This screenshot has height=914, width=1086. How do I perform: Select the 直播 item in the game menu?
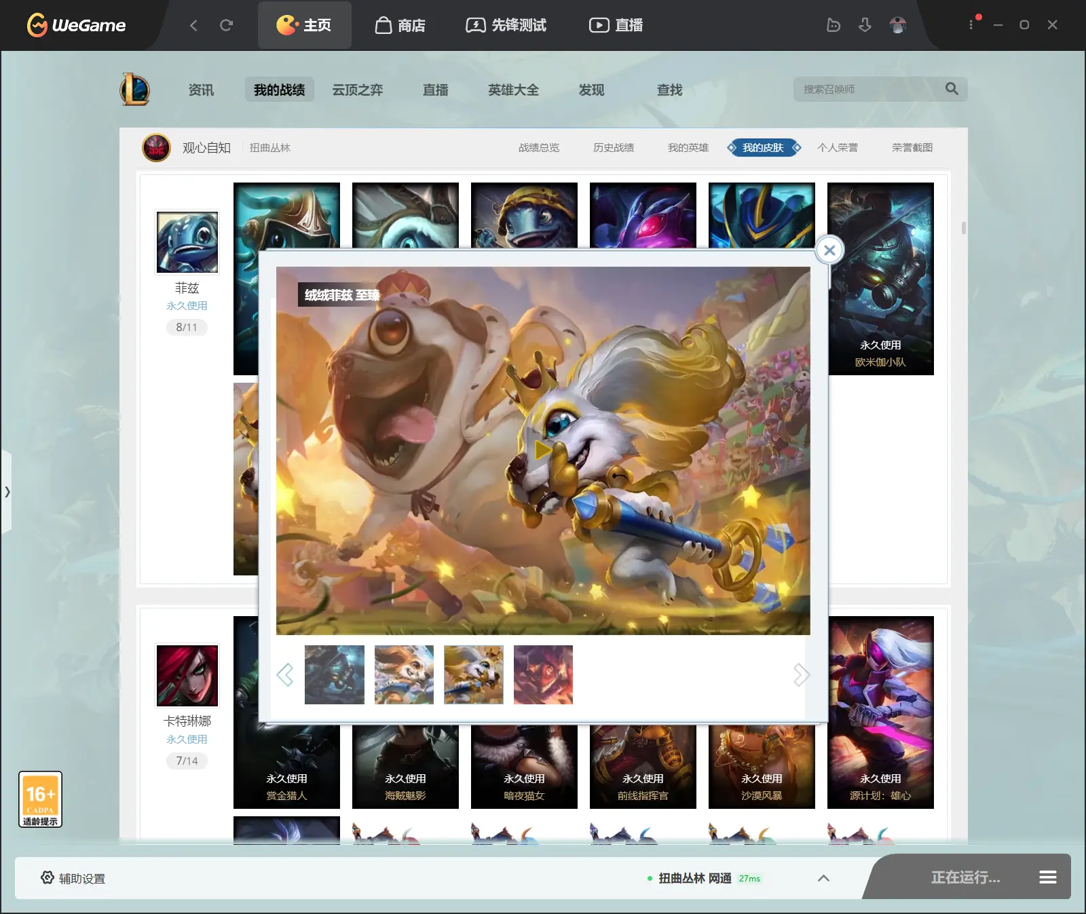click(x=436, y=90)
